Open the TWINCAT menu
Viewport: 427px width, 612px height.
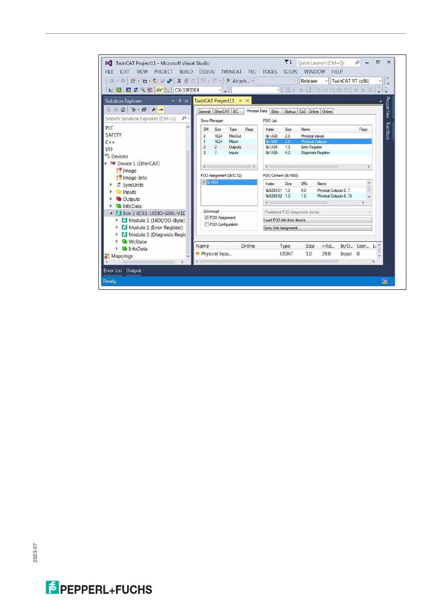[x=231, y=72]
